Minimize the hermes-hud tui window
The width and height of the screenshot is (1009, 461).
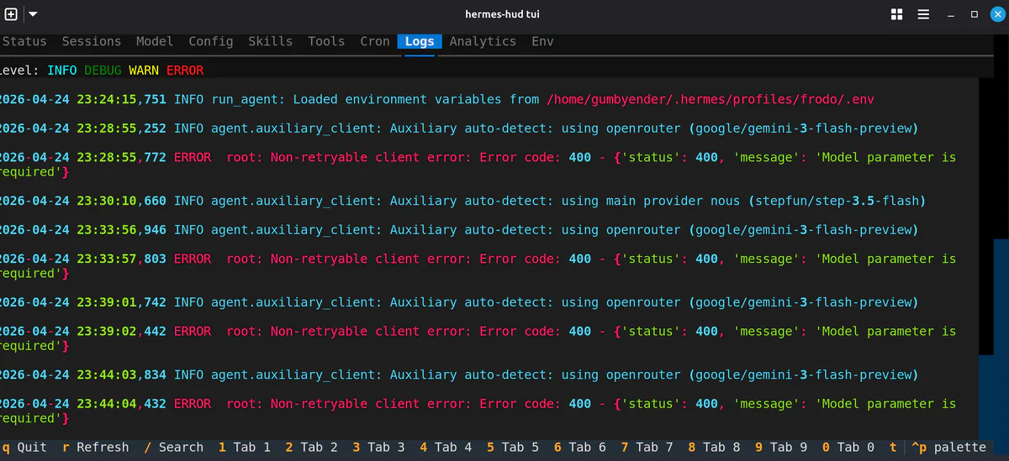[951, 14]
